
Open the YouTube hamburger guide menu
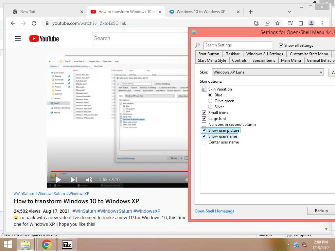[18, 39]
